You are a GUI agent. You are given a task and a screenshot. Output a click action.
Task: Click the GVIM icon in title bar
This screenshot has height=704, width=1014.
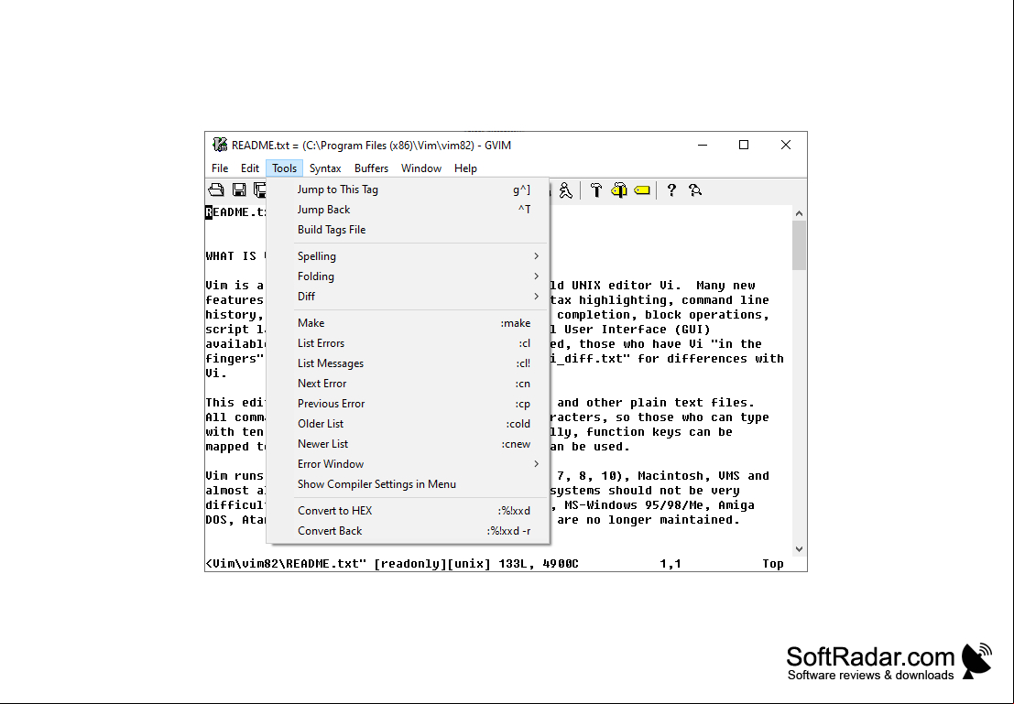tap(220, 145)
